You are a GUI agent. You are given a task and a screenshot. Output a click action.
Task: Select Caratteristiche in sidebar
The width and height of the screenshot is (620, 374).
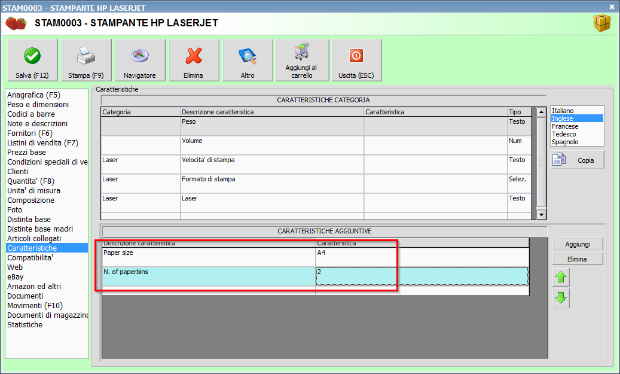pos(47,248)
